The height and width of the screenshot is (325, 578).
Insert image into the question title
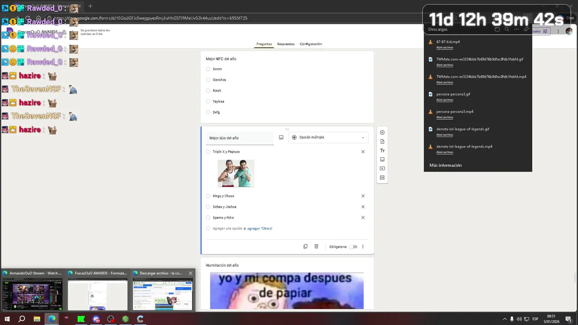click(281, 137)
